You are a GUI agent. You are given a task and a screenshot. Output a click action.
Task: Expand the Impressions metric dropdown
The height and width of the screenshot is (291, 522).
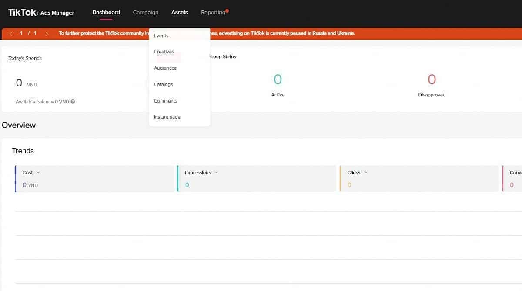pyautogui.click(x=216, y=172)
